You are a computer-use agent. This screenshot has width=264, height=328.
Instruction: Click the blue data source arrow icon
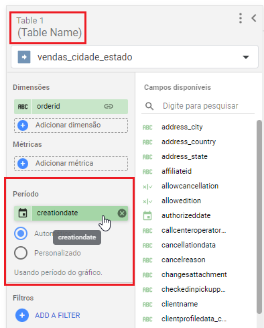[x=24, y=57]
